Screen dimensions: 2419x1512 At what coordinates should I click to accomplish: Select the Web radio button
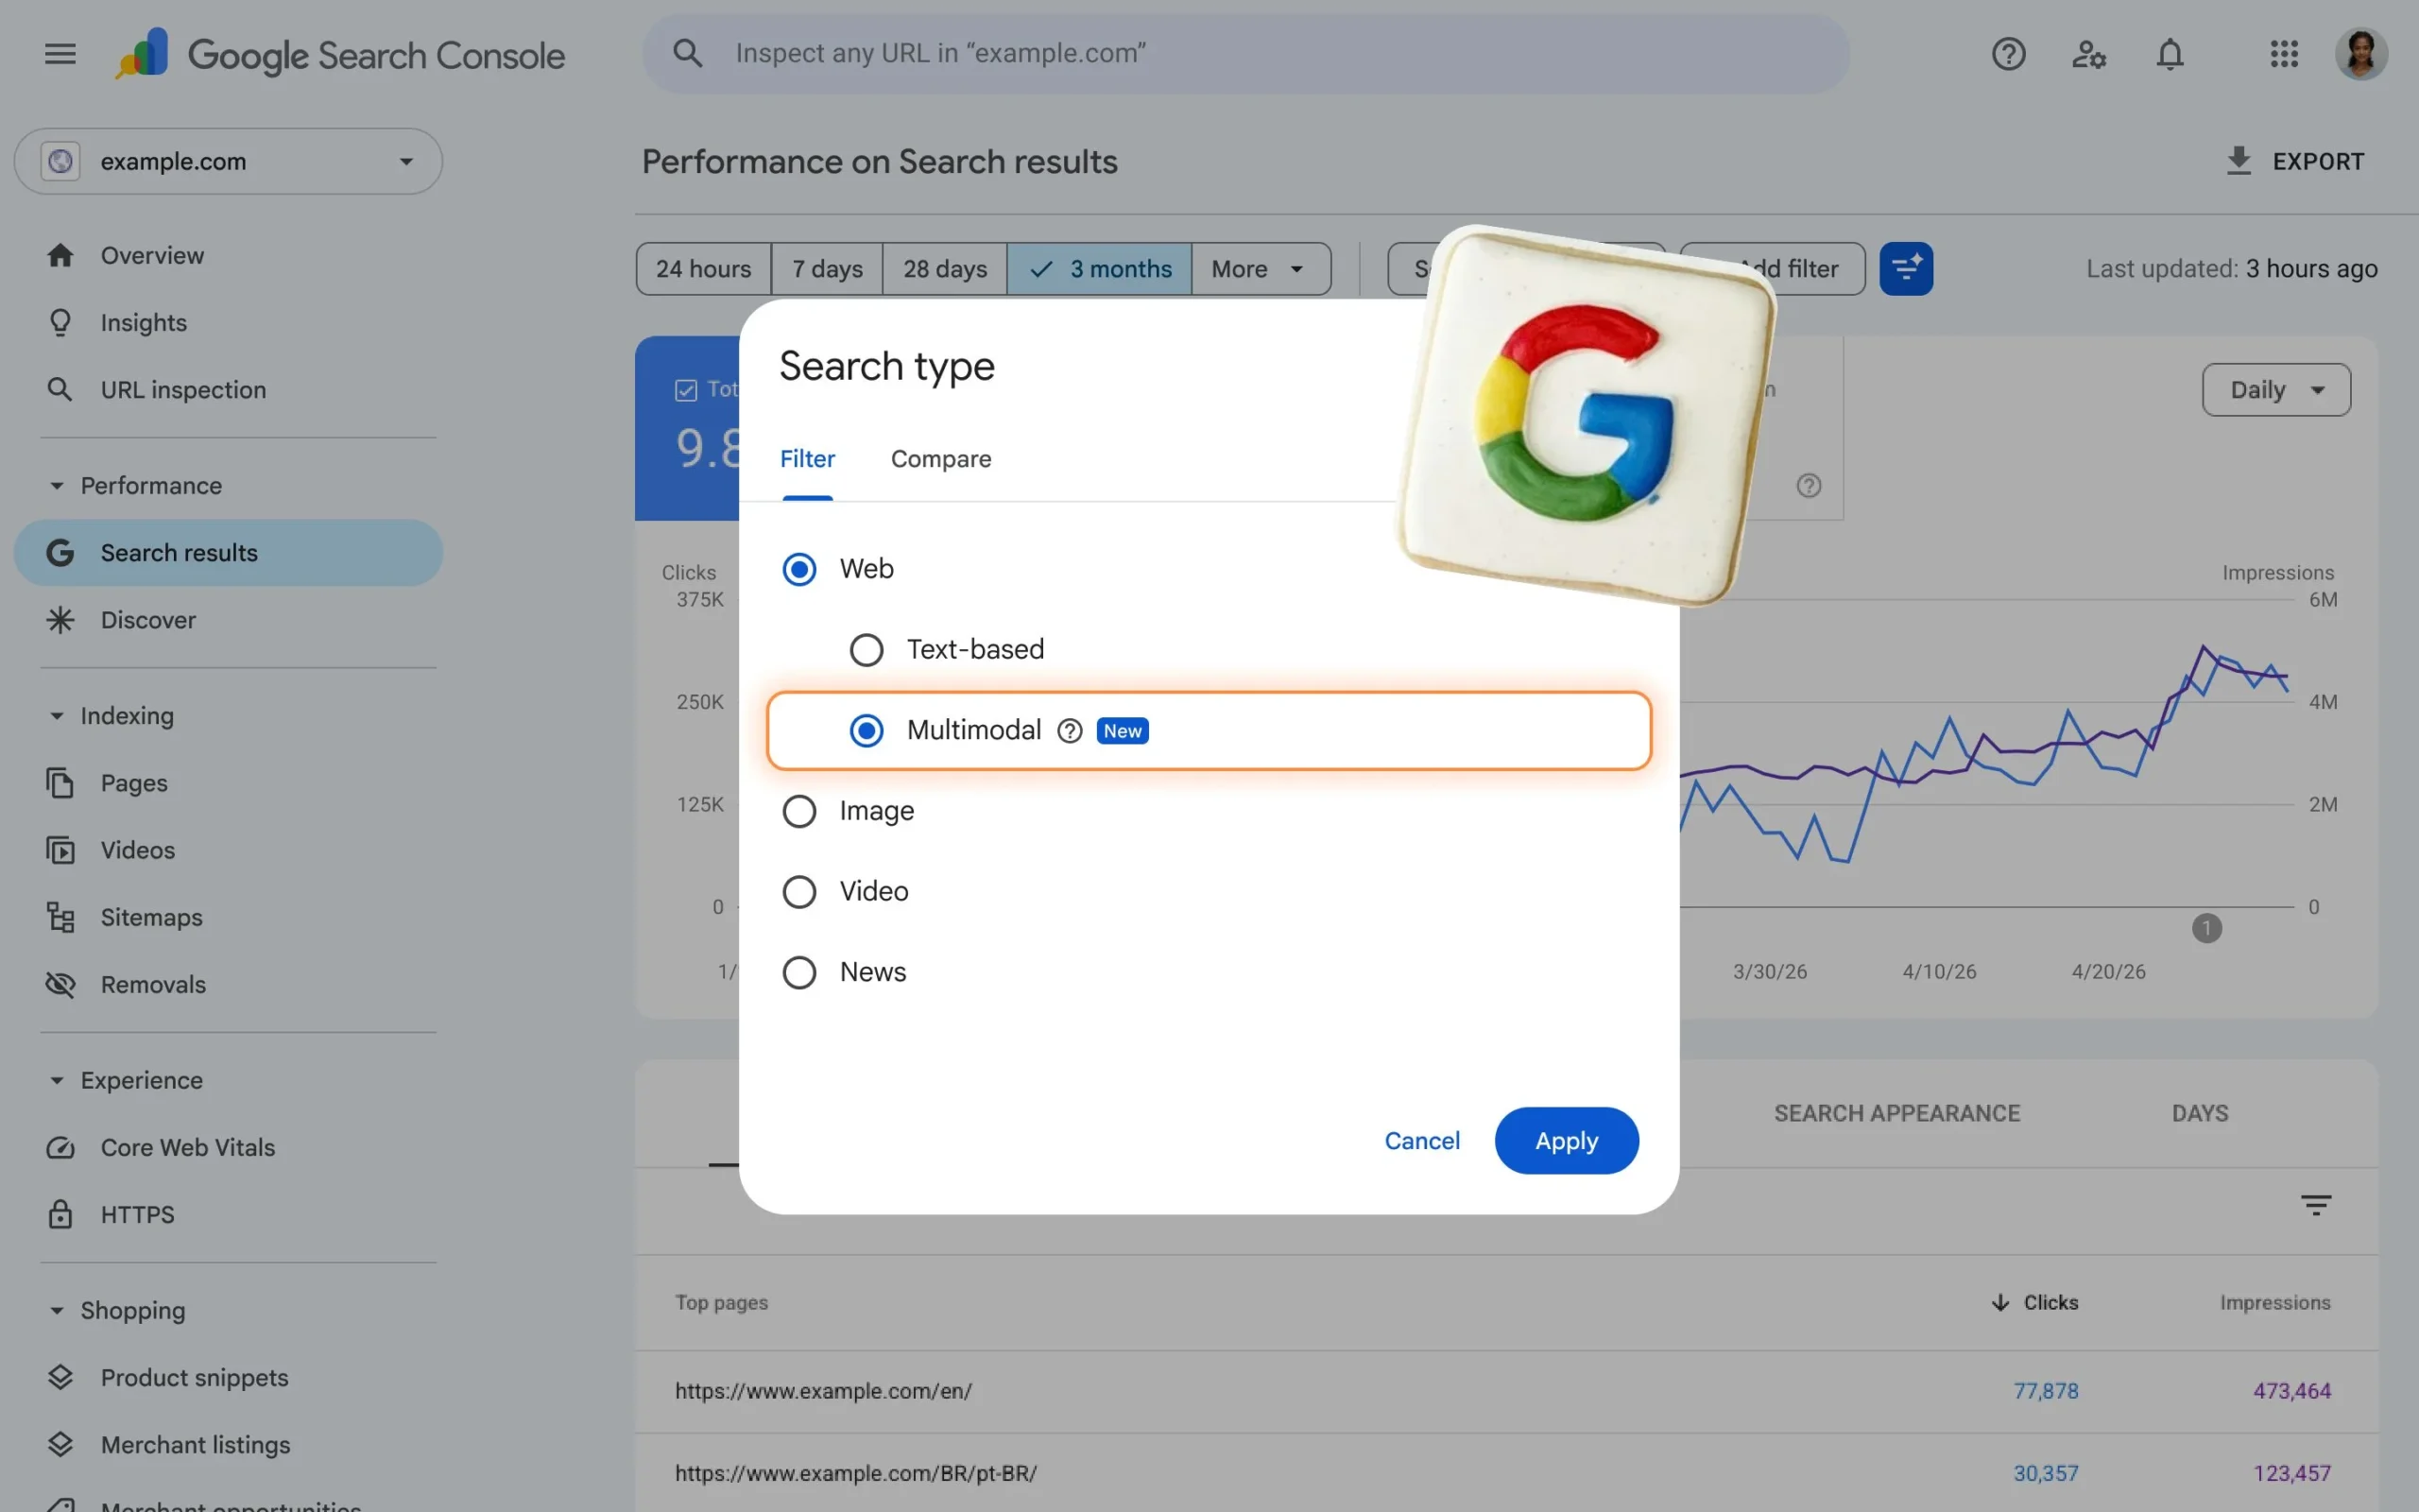tap(798, 569)
